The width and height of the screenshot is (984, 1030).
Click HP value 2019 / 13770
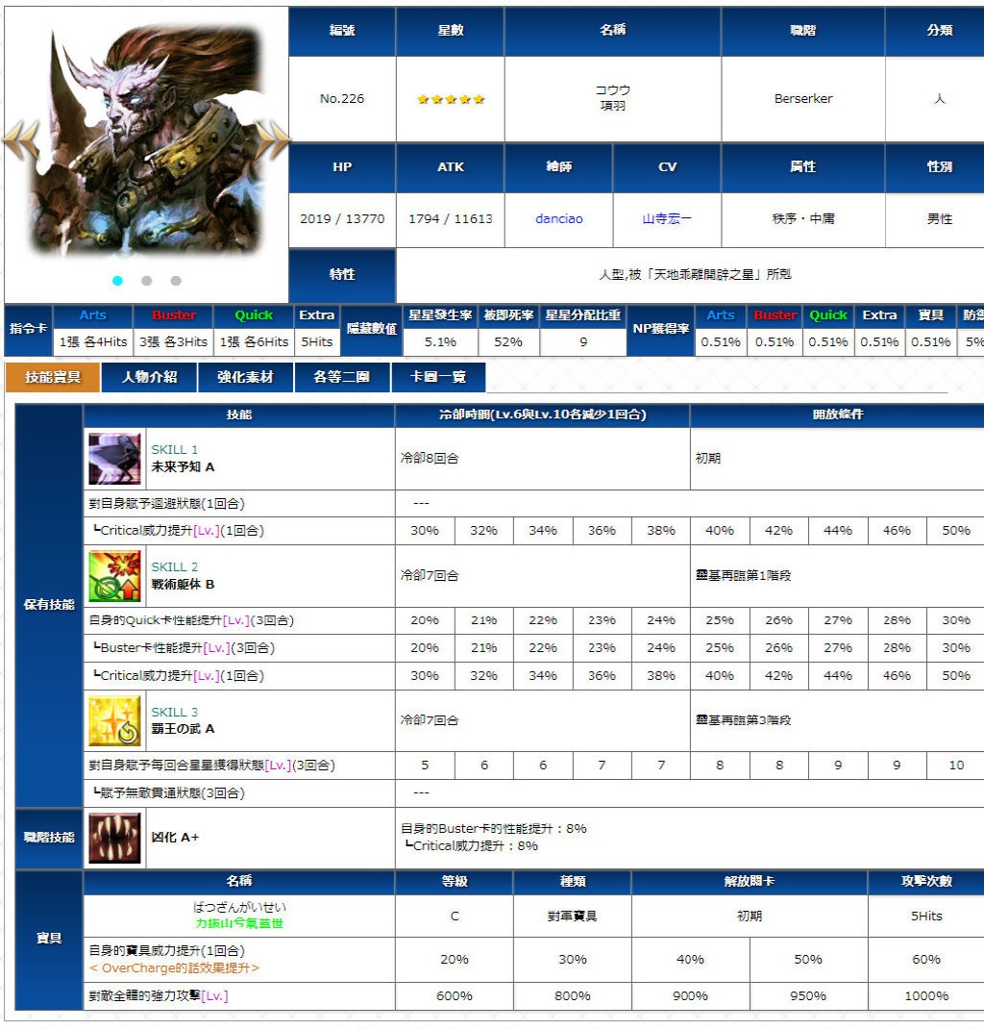(342, 218)
